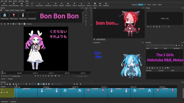This screenshot has width=184, height=103.
Task: Click the current timecode input field
Action: point(5,76)
